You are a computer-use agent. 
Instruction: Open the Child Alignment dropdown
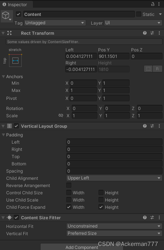point(114,178)
